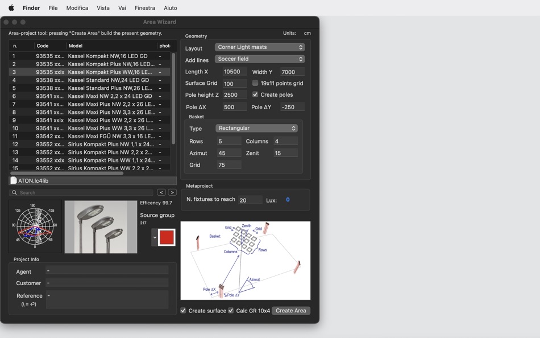Click the geometry explanation diagram
The height and width of the screenshot is (338, 540).
coord(245,261)
